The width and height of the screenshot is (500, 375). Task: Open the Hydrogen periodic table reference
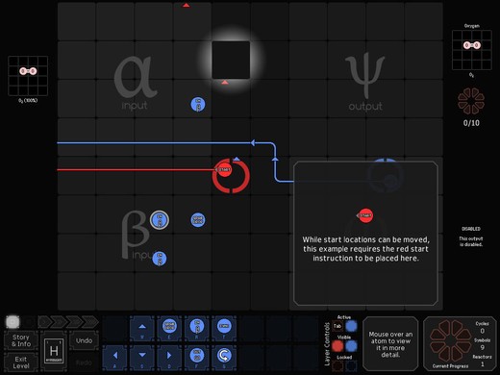(54, 351)
